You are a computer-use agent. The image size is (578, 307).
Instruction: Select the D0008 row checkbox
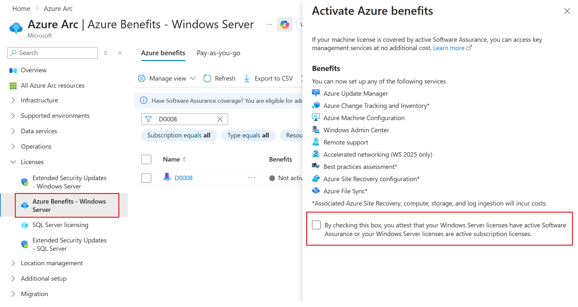[146, 178]
